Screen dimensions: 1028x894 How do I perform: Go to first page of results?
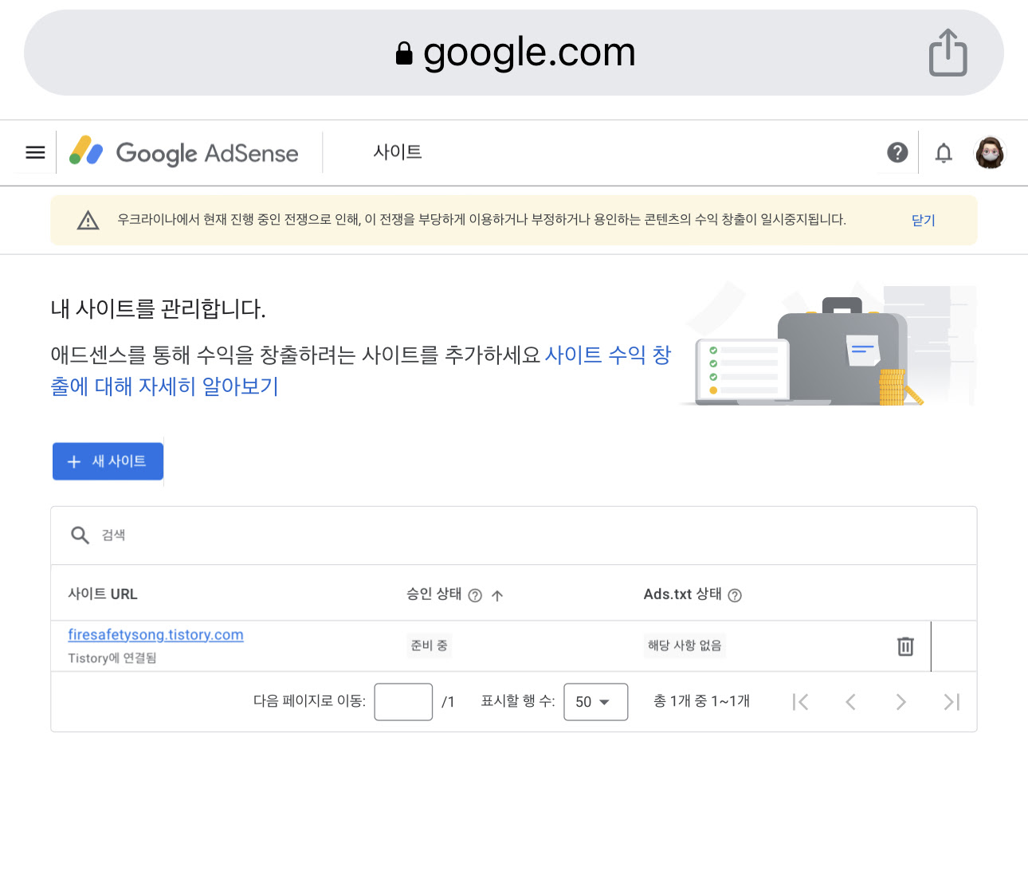[x=800, y=702]
